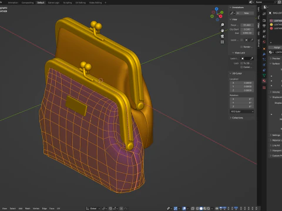This screenshot has width=282, height=211.
Task: Click eyedropper in Lock to Object field
Action: 251,59
